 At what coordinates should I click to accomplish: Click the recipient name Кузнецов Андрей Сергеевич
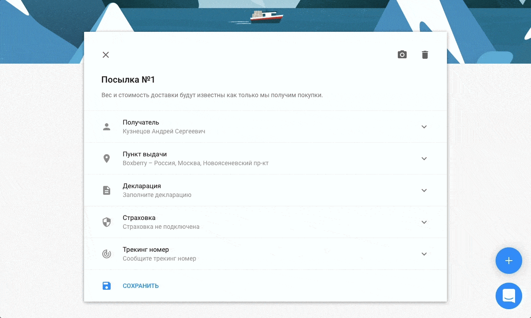tap(164, 131)
